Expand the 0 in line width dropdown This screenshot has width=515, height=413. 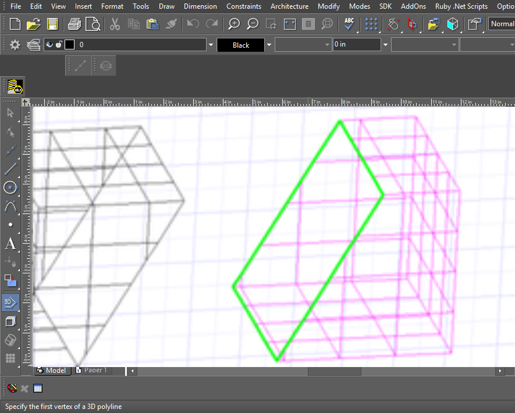tap(385, 45)
